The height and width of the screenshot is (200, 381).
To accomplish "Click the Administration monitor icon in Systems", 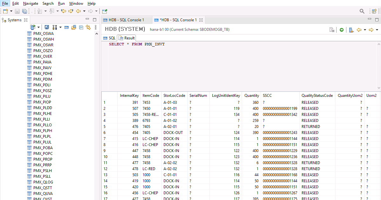I will 47,28.
